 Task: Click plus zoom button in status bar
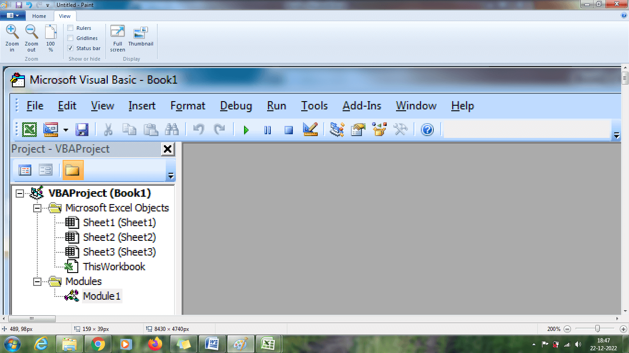pyautogui.click(x=623, y=329)
